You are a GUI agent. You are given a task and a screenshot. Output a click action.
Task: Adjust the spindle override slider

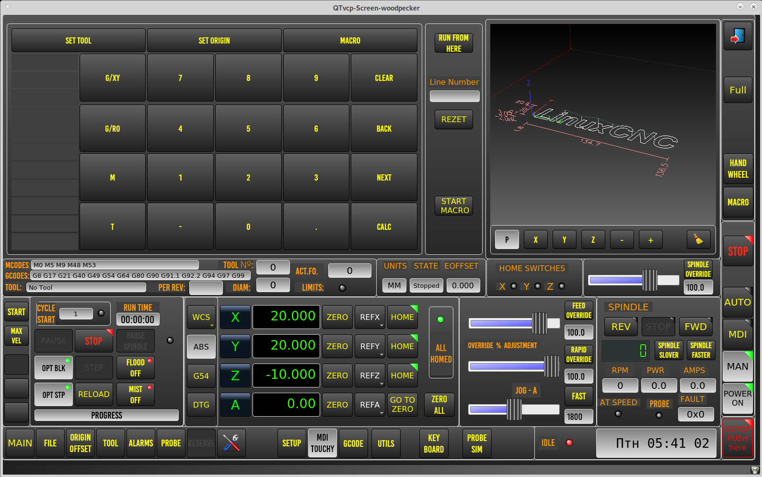pos(634,280)
